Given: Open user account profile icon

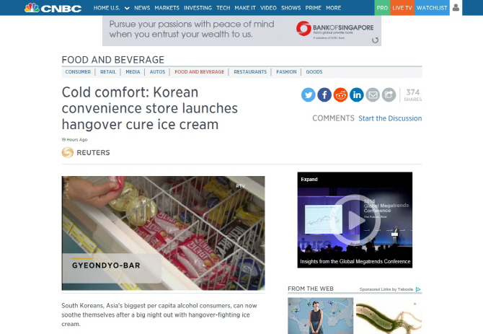Looking at the screenshot, I should pos(456,8).
